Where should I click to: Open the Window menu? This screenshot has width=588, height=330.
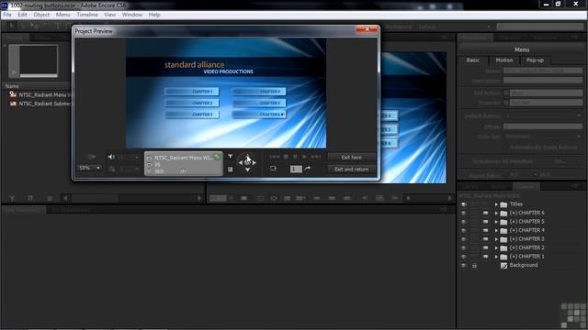(x=132, y=15)
